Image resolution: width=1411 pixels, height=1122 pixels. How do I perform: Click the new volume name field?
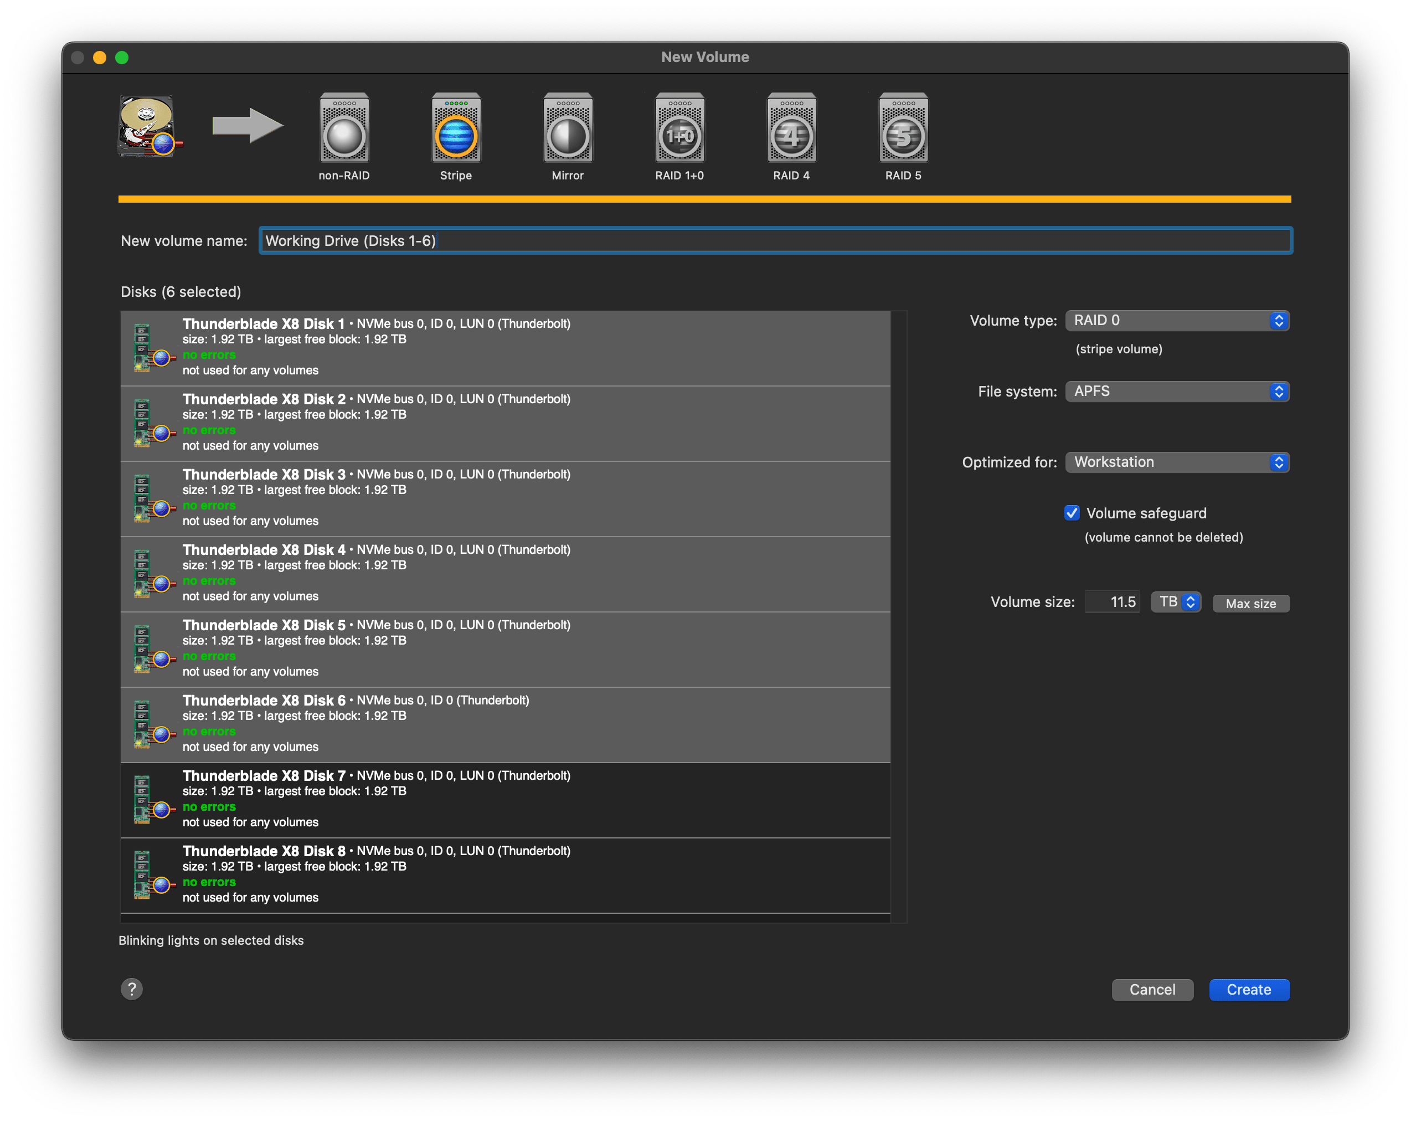tap(775, 241)
